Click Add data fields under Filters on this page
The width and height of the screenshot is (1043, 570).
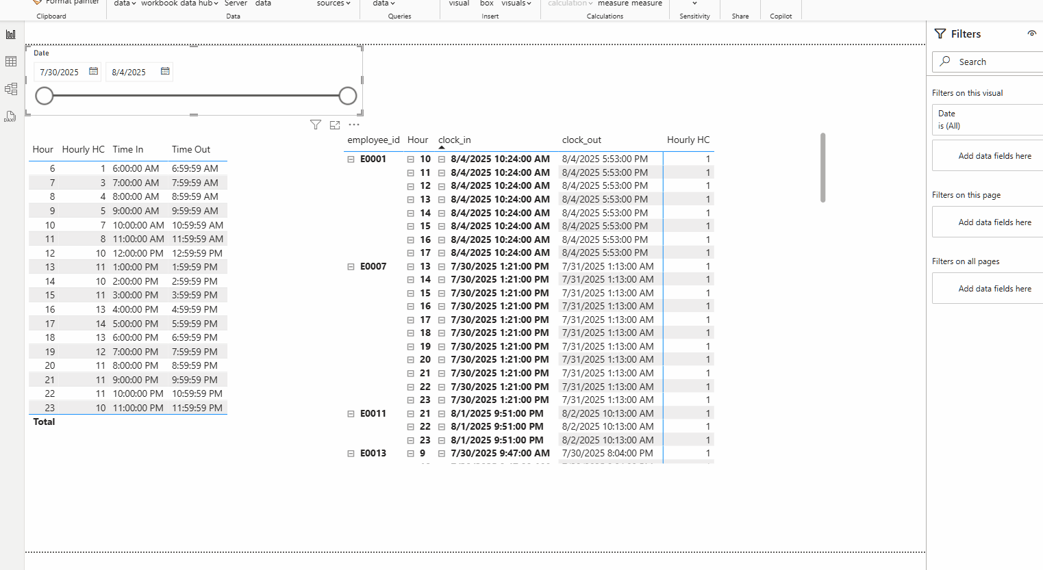(x=988, y=222)
